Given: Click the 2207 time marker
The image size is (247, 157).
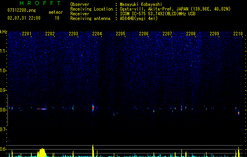Looking at the screenshot, I should 167,33.
